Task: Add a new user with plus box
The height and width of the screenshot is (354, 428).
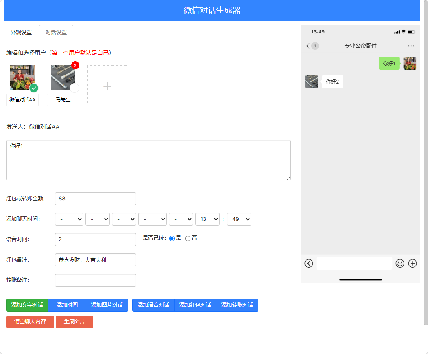Action: point(107,85)
